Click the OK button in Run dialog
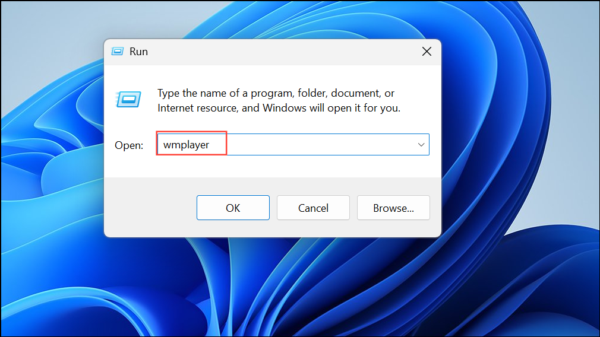This screenshot has height=337, width=600. pos(233,208)
